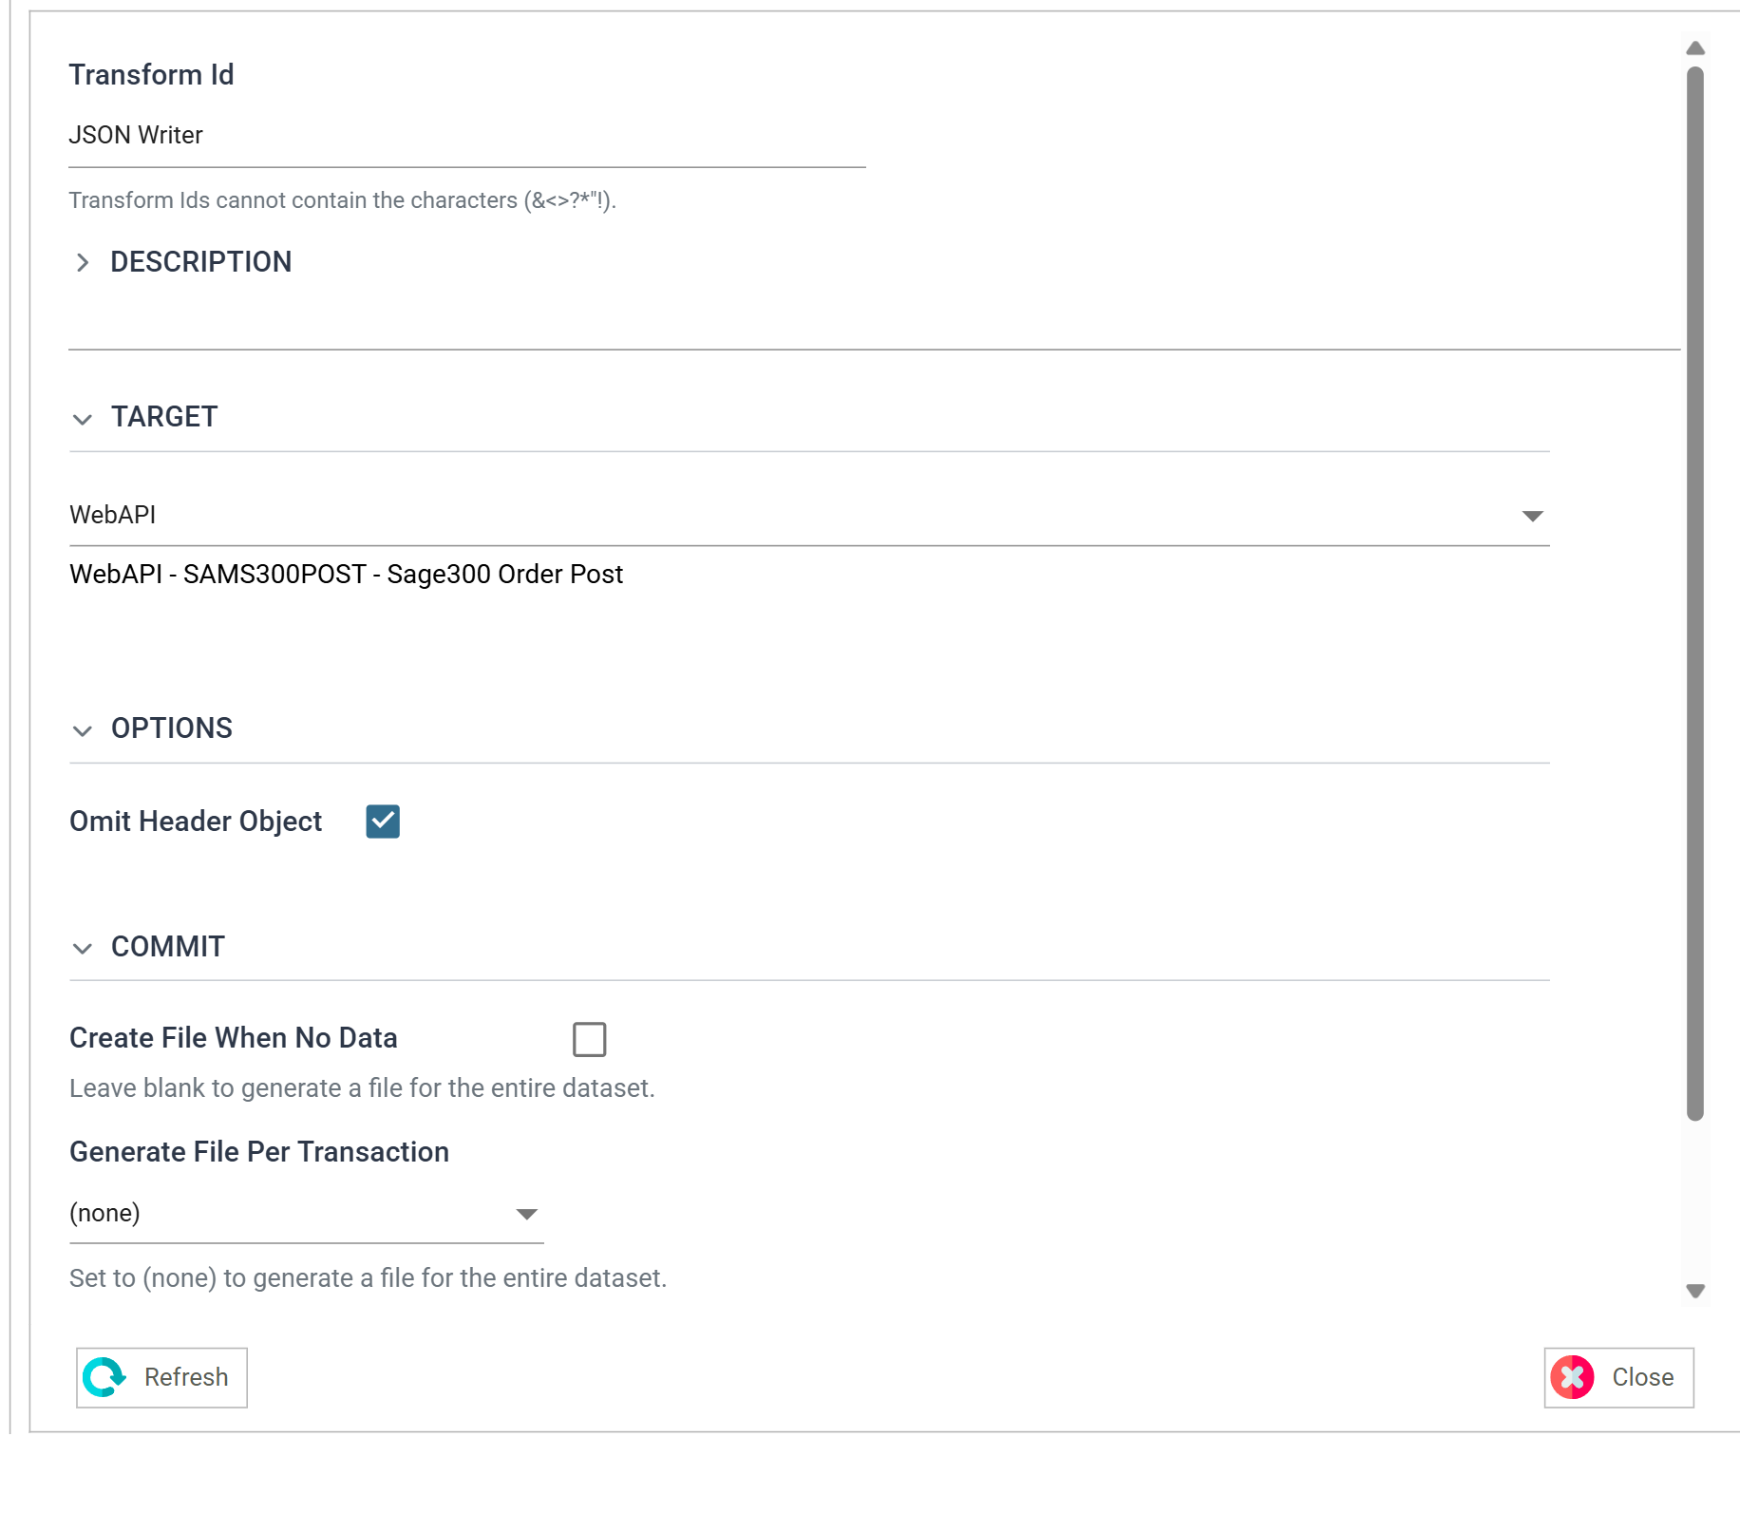Click the Transform Ids restriction hint text
The image size is (1740, 1531).
(343, 200)
